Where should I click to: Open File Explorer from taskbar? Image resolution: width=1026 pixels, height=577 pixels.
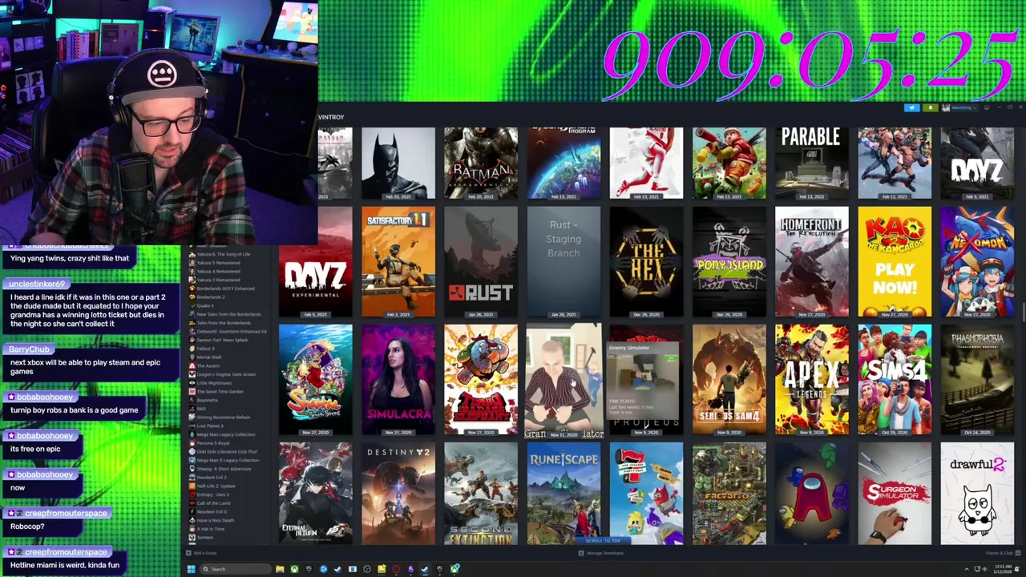(x=280, y=569)
